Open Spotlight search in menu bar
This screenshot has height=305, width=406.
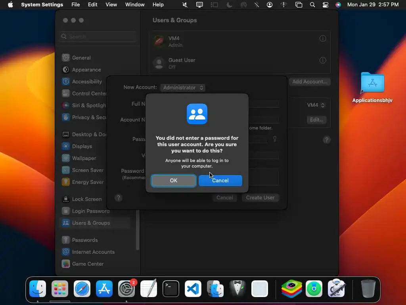pyautogui.click(x=312, y=5)
